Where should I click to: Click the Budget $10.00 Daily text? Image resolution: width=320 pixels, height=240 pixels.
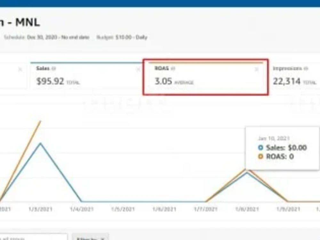pos(122,37)
